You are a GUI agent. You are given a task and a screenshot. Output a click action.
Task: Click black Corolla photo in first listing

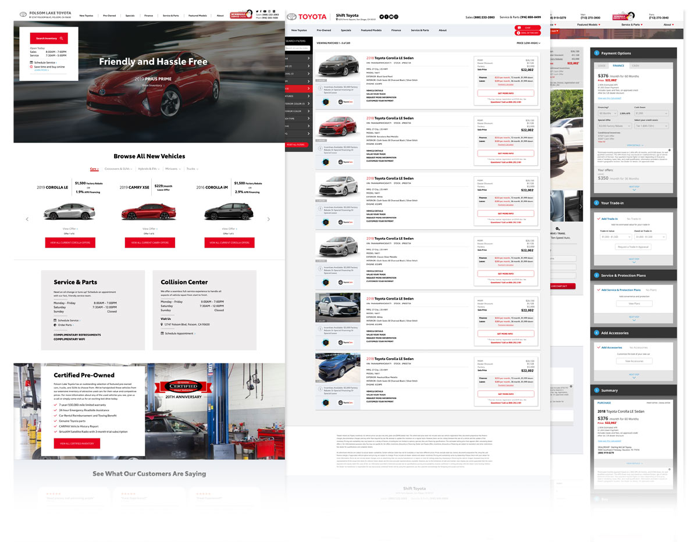pyautogui.click(x=338, y=67)
